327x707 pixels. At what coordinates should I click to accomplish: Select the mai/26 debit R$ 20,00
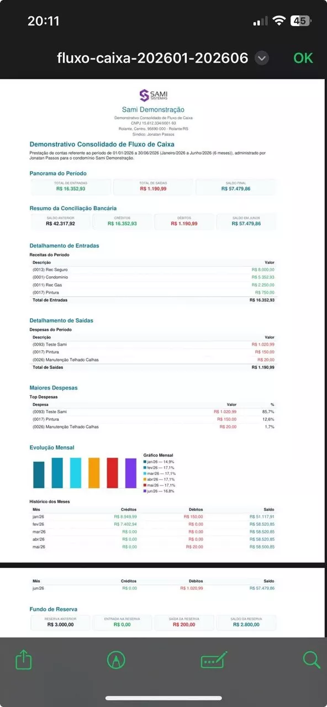click(196, 547)
